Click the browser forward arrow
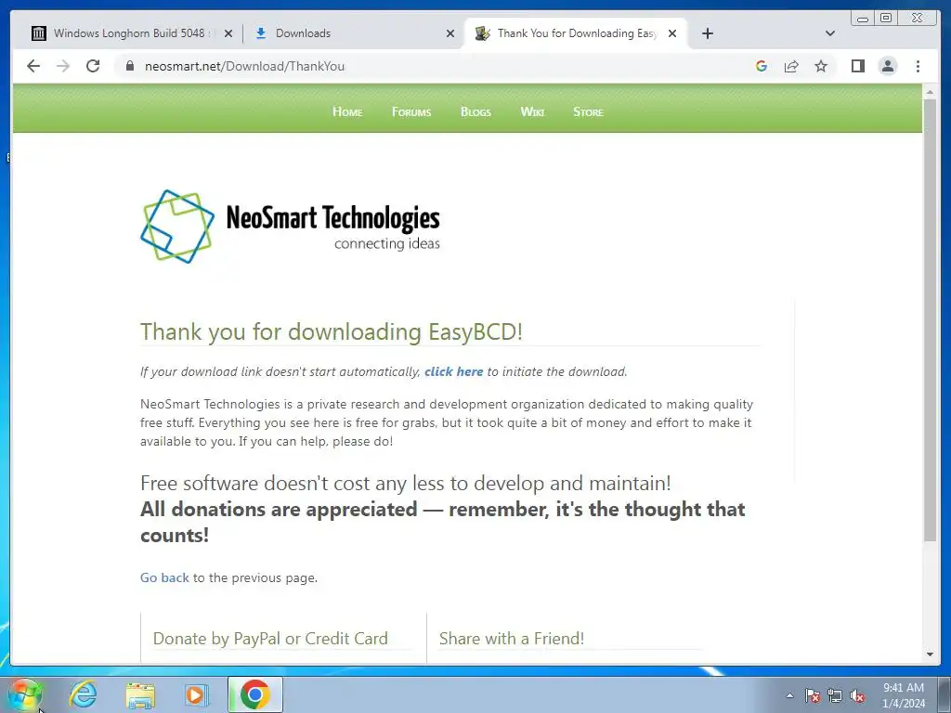The image size is (951, 713). click(x=63, y=66)
